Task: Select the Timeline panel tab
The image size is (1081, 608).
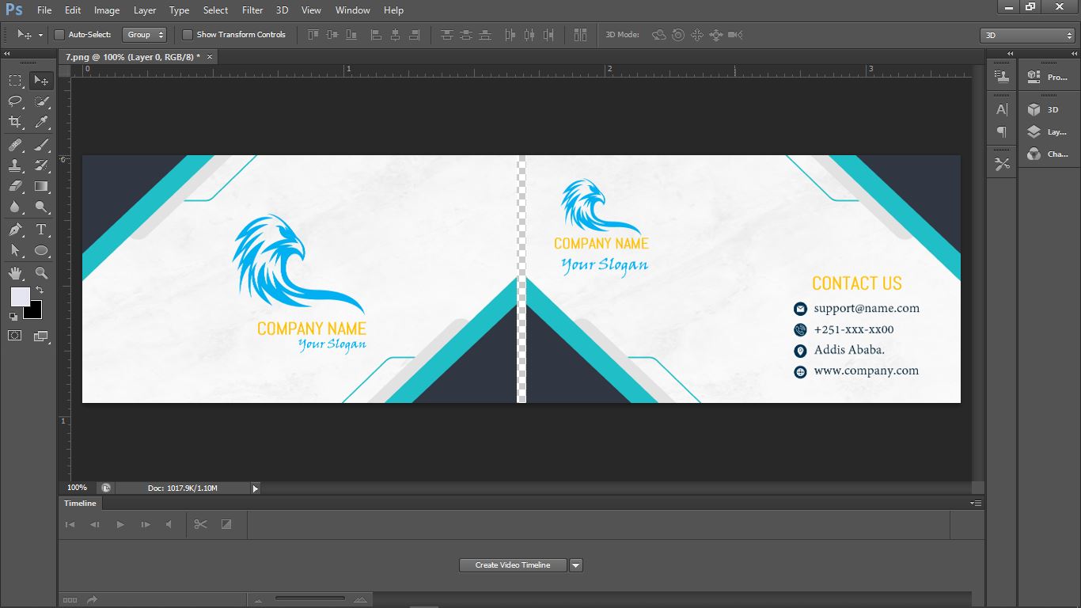Action: pos(80,503)
